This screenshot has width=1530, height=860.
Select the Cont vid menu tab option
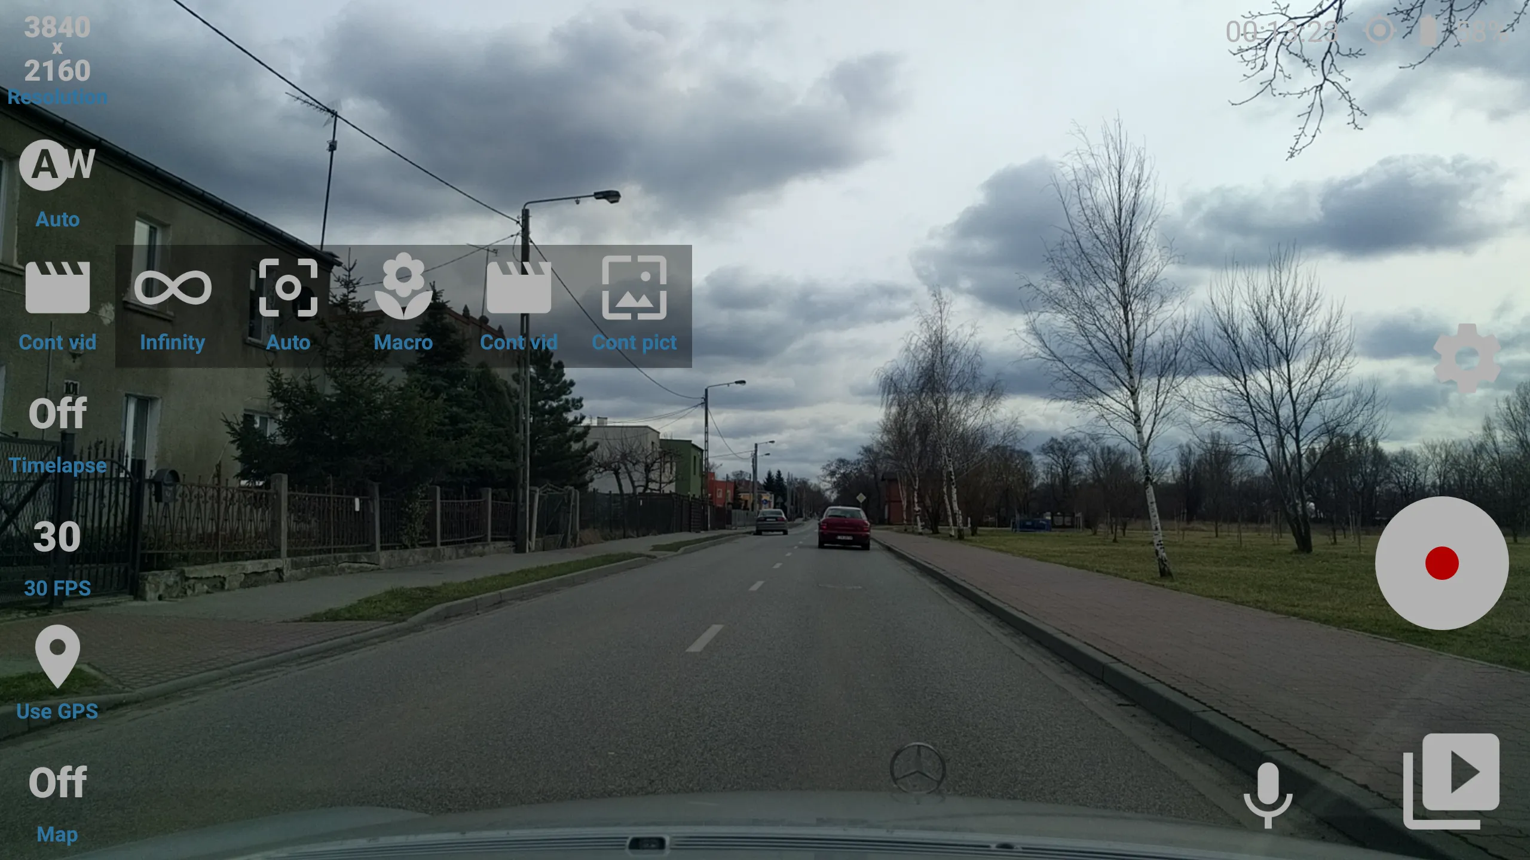tap(518, 305)
